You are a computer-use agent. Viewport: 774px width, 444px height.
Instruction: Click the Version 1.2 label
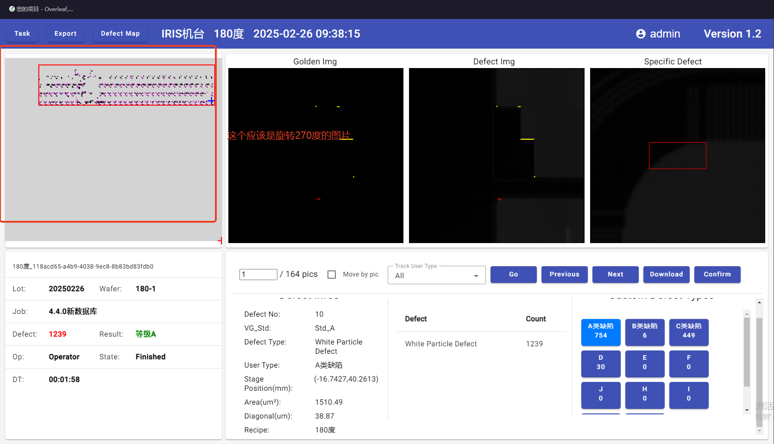coord(732,34)
